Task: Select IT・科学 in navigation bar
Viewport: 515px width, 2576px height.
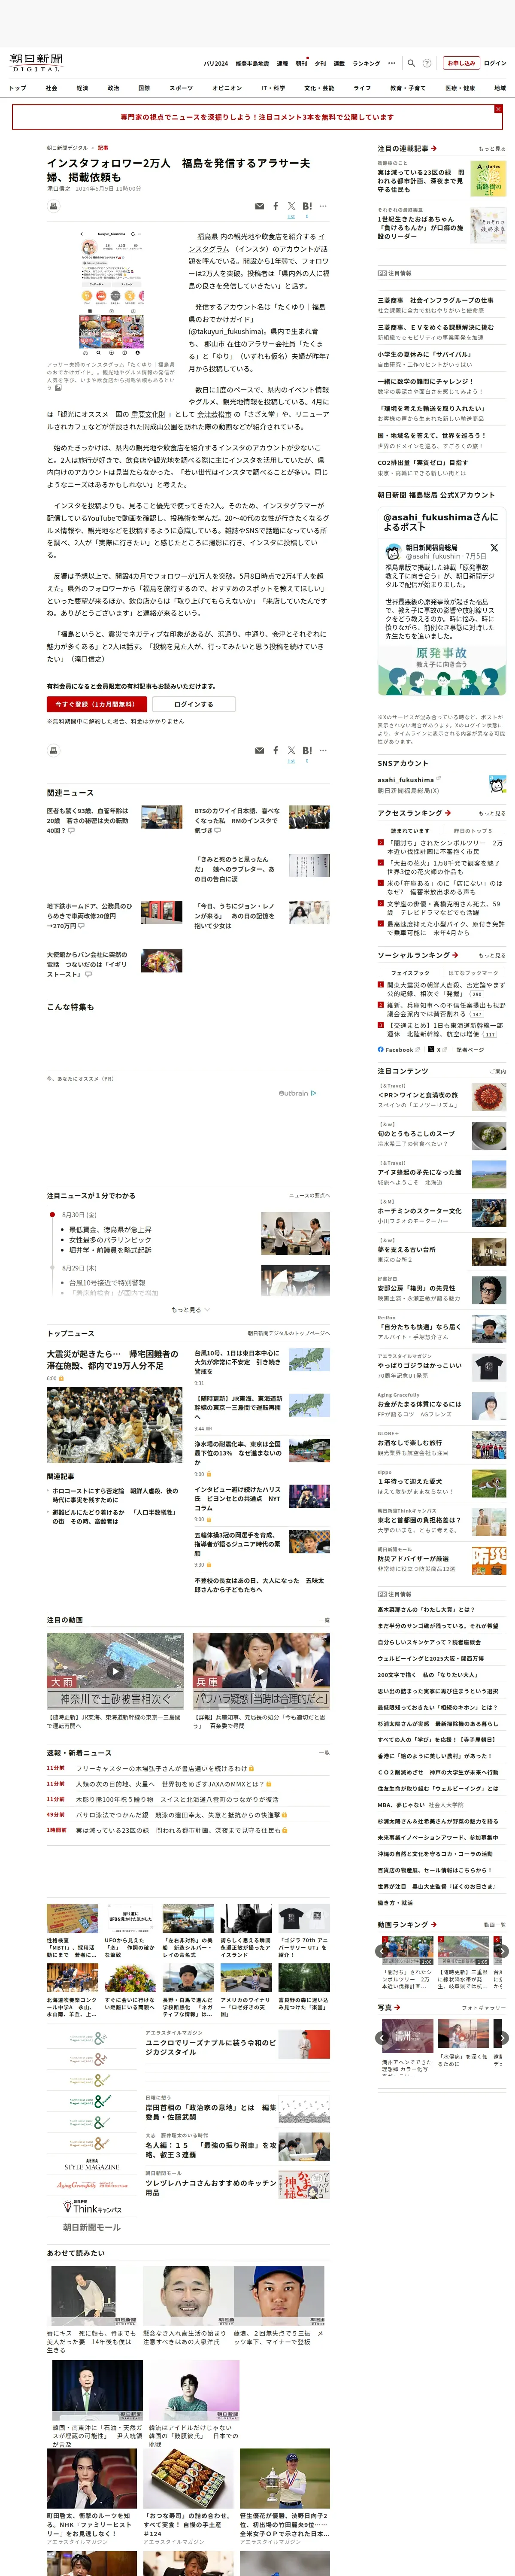Action: click(273, 88)
